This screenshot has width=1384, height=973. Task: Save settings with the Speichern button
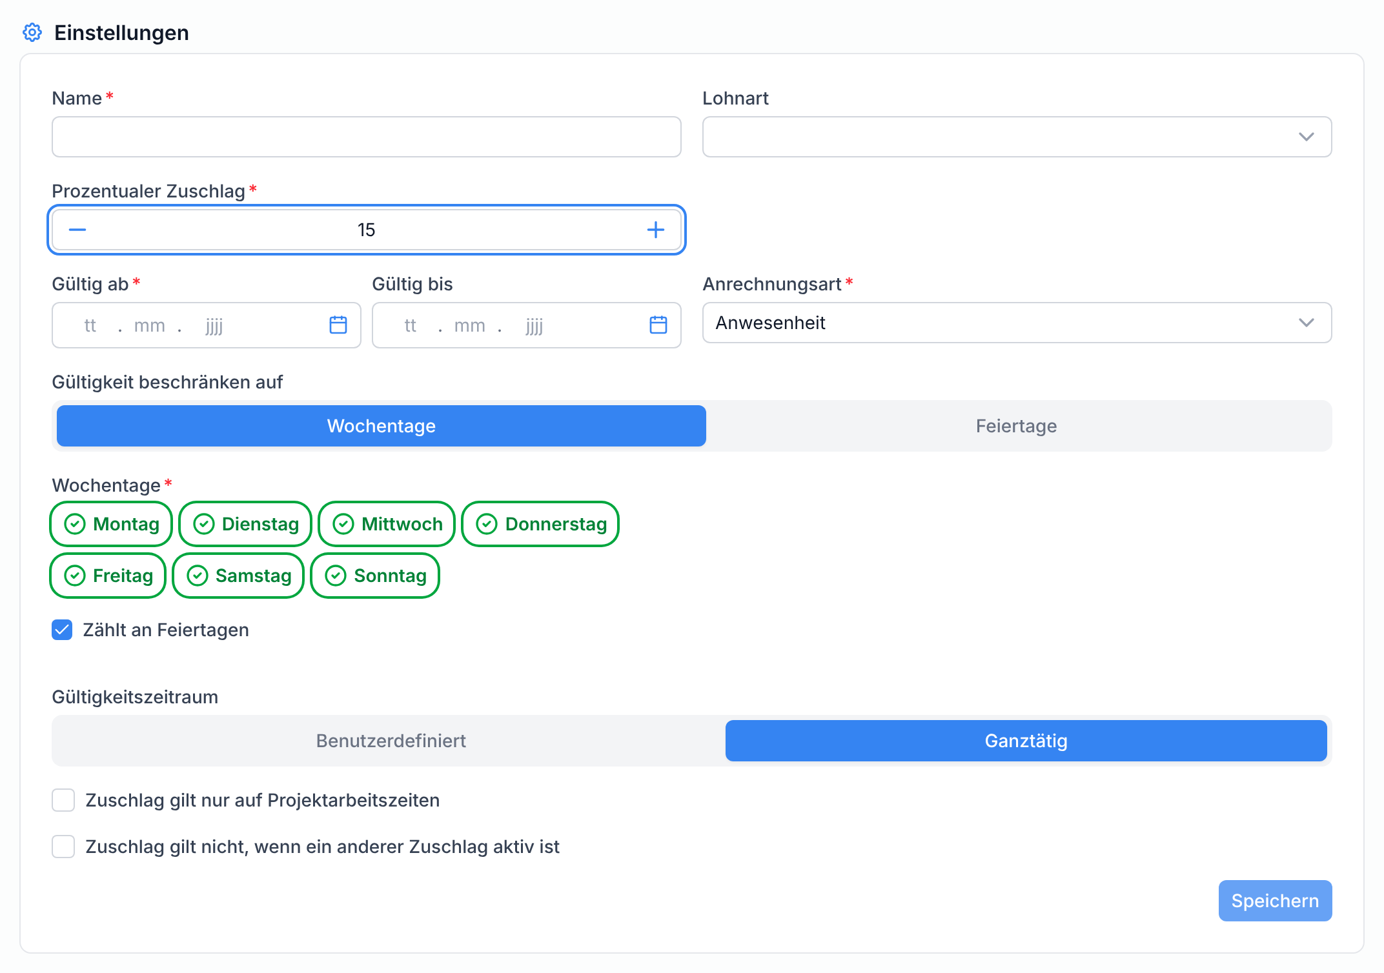coord(1276,901)
